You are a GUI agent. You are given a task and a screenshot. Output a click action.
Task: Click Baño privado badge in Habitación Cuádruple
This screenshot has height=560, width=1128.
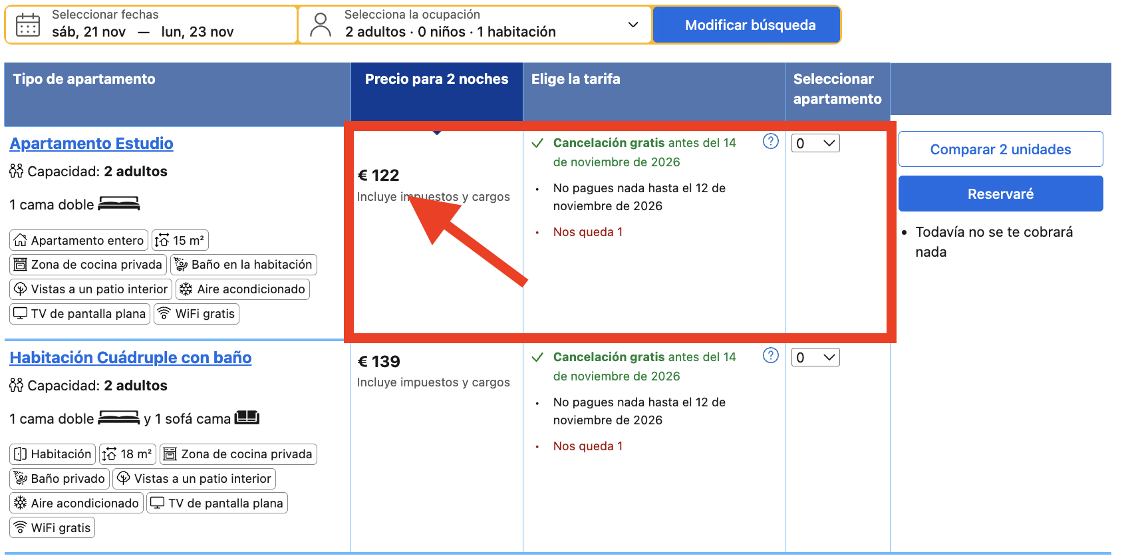tap(59, 478)
